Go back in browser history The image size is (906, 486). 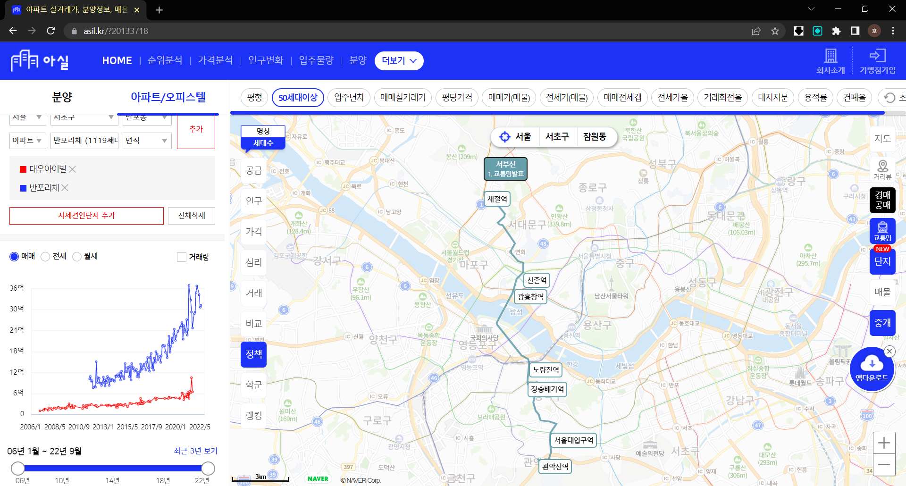point(13,31)
